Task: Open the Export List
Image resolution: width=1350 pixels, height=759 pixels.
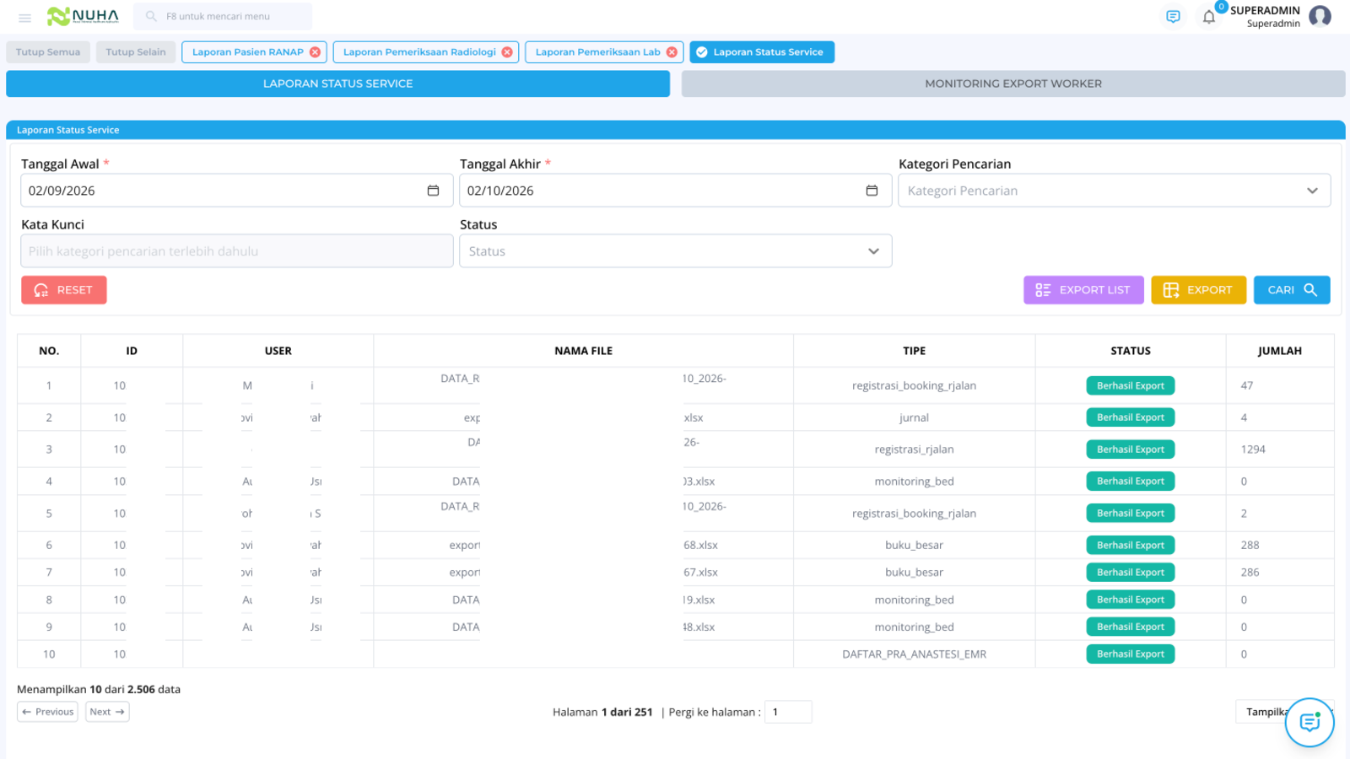Action: pyautogui.click(x=1083, y=290)
